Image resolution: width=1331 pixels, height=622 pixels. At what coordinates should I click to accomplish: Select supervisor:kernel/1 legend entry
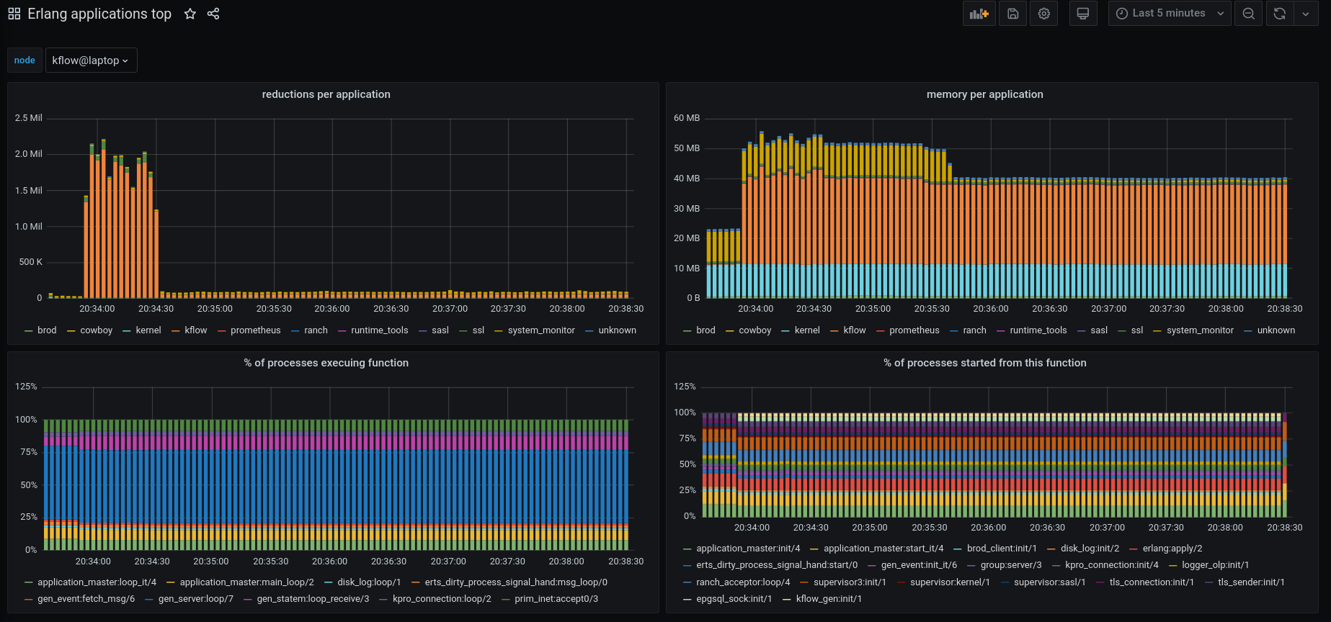tap(950, 582)
